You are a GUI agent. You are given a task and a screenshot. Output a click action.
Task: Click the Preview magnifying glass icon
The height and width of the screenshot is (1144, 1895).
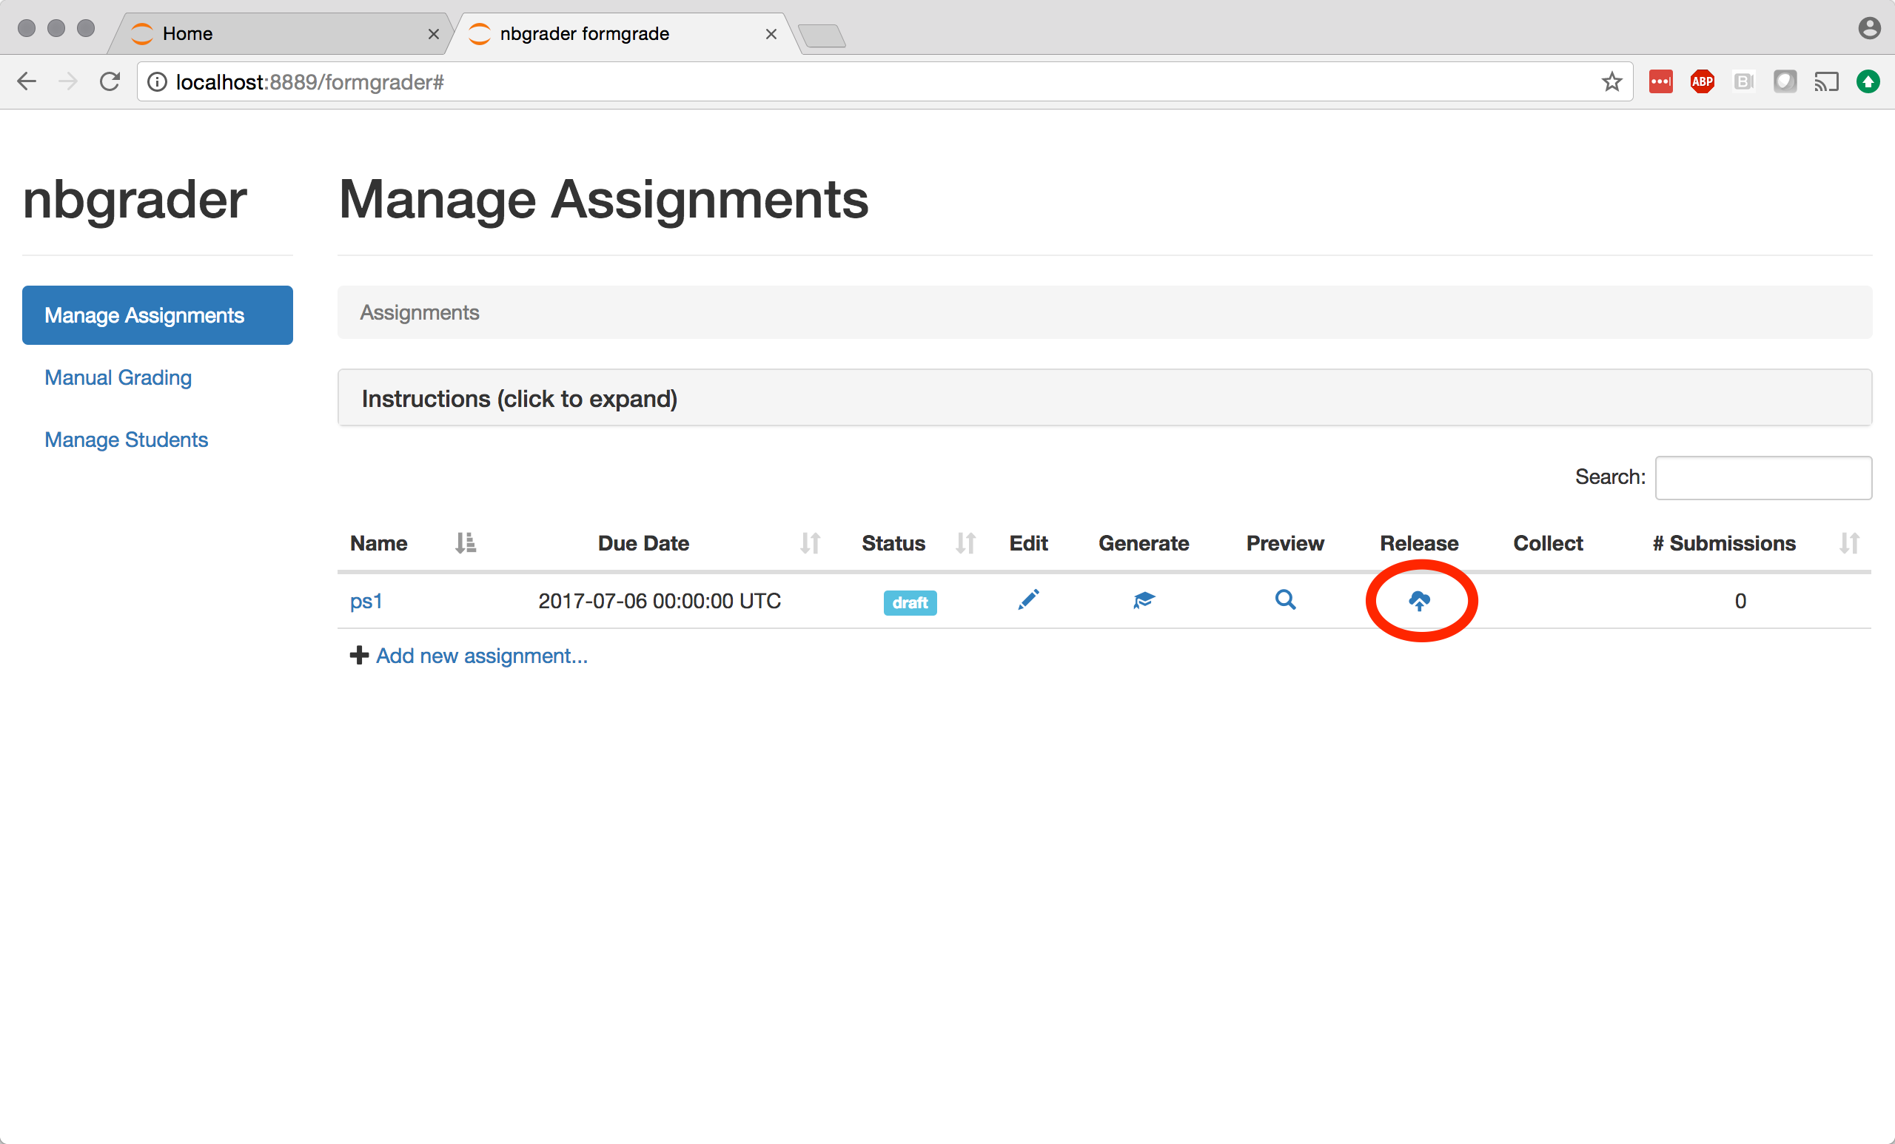1285,599
